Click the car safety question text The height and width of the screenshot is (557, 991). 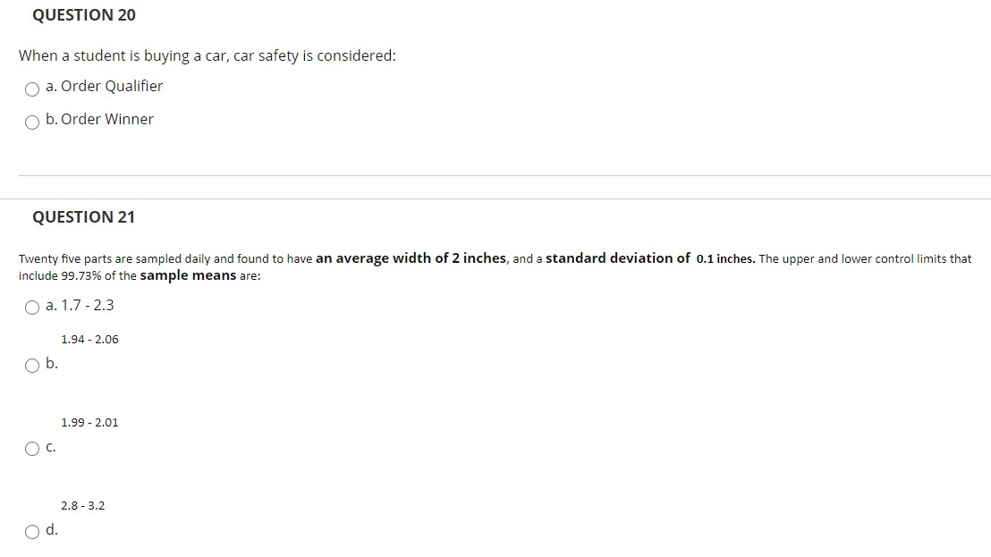coord(208,55)
